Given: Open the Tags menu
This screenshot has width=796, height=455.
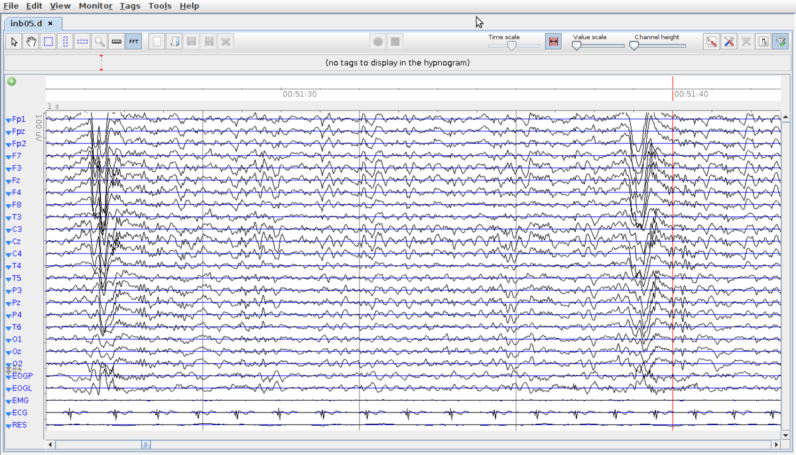Looking at the screenshot, I should point(130,5).
